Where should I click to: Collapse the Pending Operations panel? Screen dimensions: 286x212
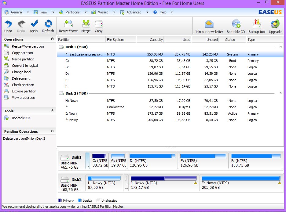[x=52, y=131]
